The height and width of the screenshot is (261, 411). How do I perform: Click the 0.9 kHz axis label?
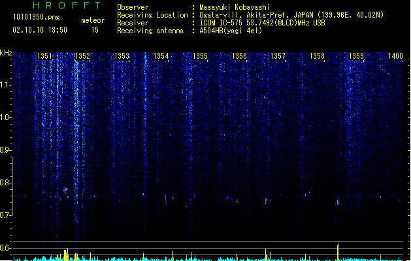click(5, 150)
